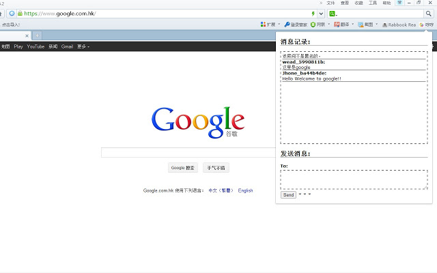Screen dimensions: 437x273
Task: Click the 消息记录 heading
Action: (x=295, y=42)
